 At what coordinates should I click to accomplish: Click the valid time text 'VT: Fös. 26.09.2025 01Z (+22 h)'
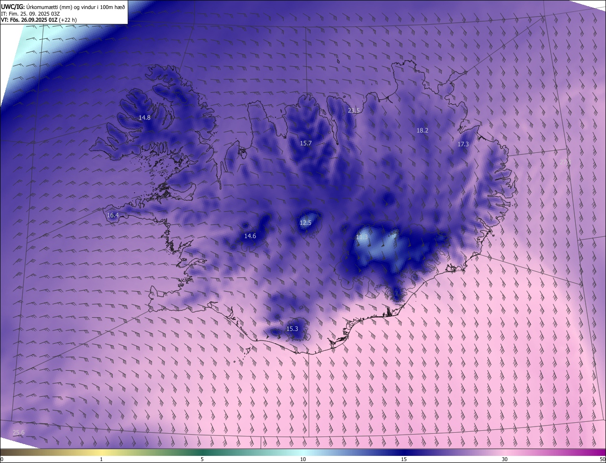[39, 20]
